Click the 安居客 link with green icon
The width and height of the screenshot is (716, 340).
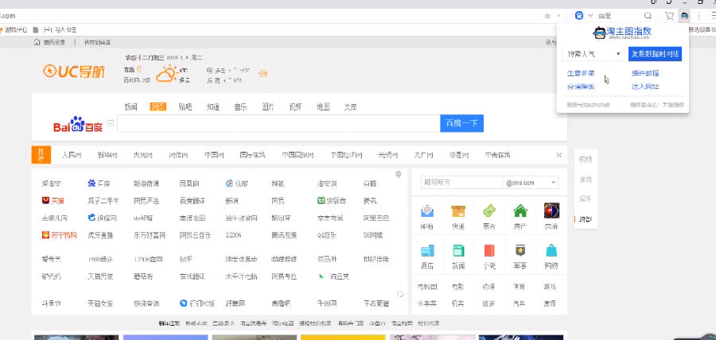pyautogui.click(x=332, y=200)
